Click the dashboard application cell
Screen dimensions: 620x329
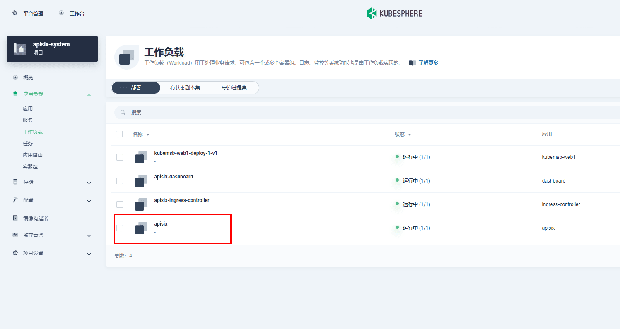[x=554, y=181]
